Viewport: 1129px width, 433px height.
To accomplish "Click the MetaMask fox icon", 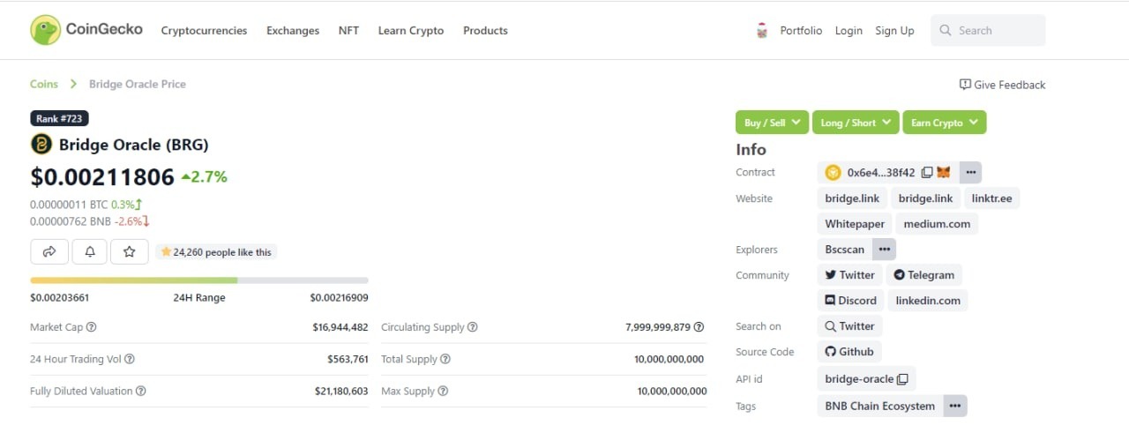I will (944, 173).
